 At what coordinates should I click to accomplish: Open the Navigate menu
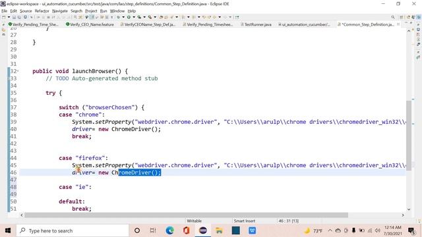(x=60, y=11)
